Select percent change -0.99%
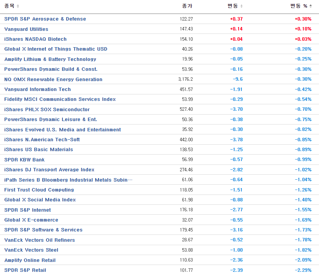The image size is (319, 276). pos(303,160)
